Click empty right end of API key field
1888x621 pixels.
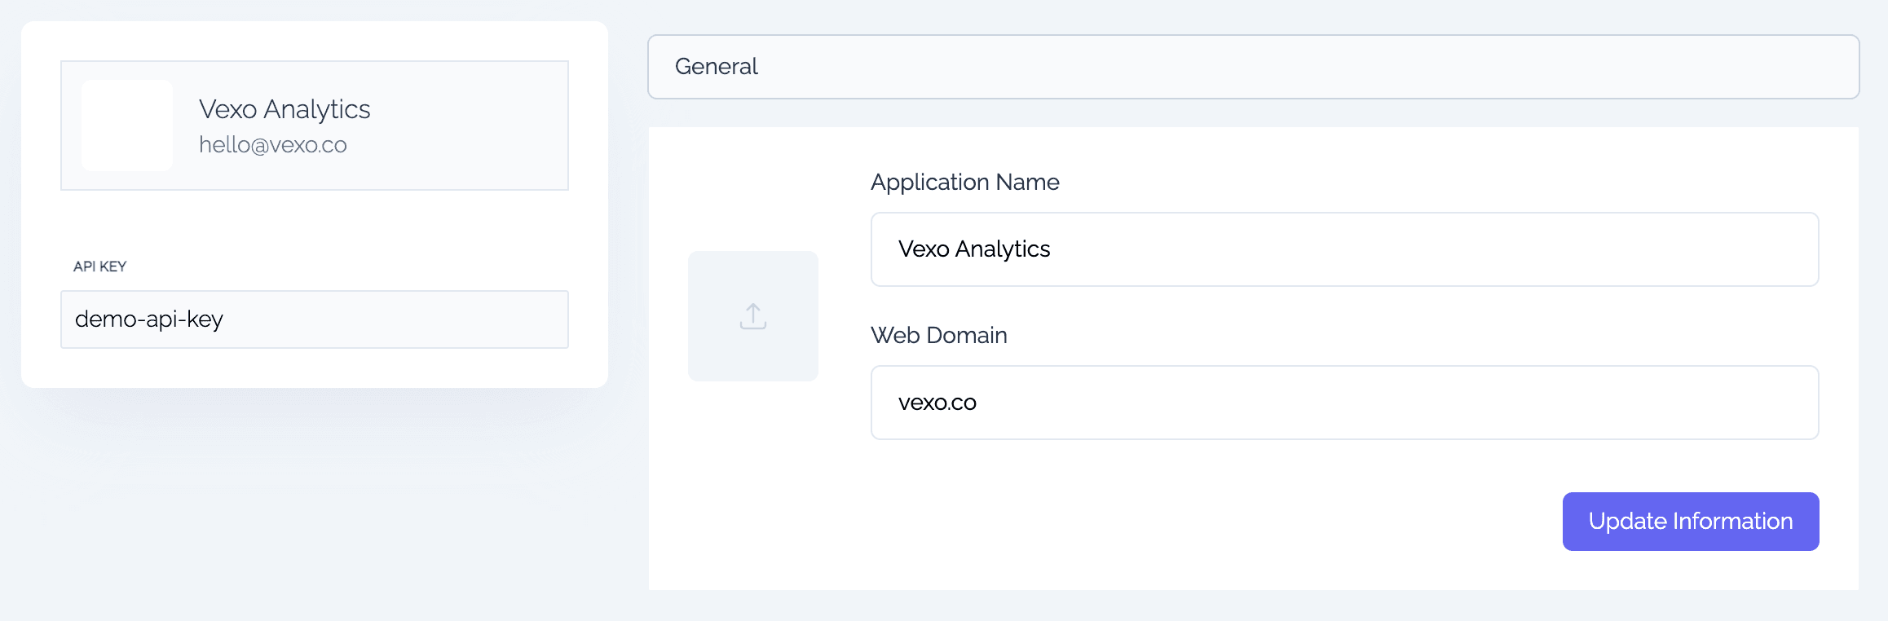[x=522, y=319]
